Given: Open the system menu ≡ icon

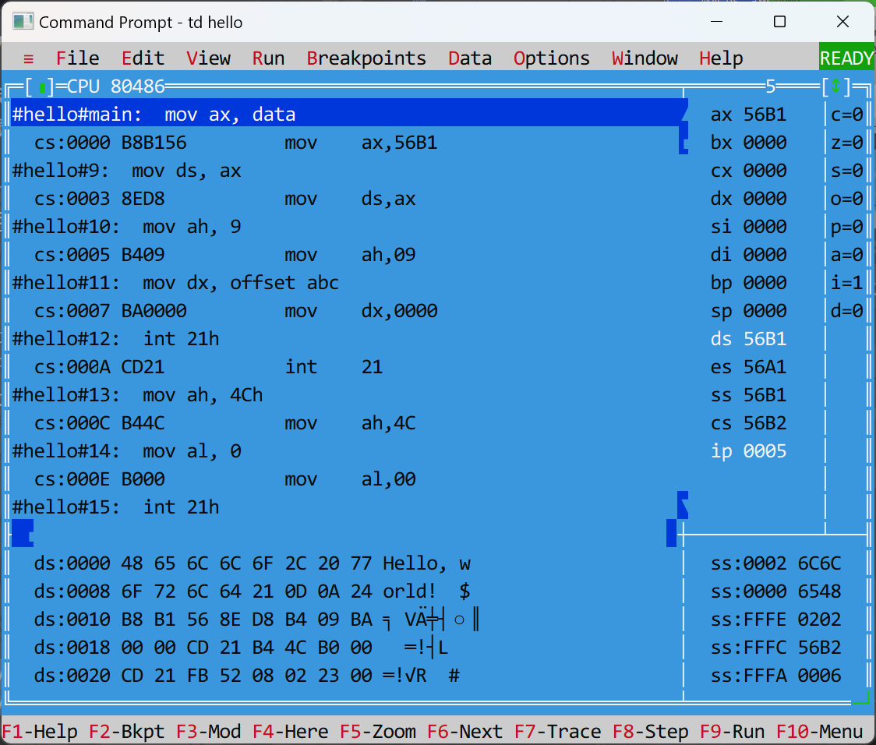Looking at the screenshot, I should pyautogui.click(x=29, y=58).
